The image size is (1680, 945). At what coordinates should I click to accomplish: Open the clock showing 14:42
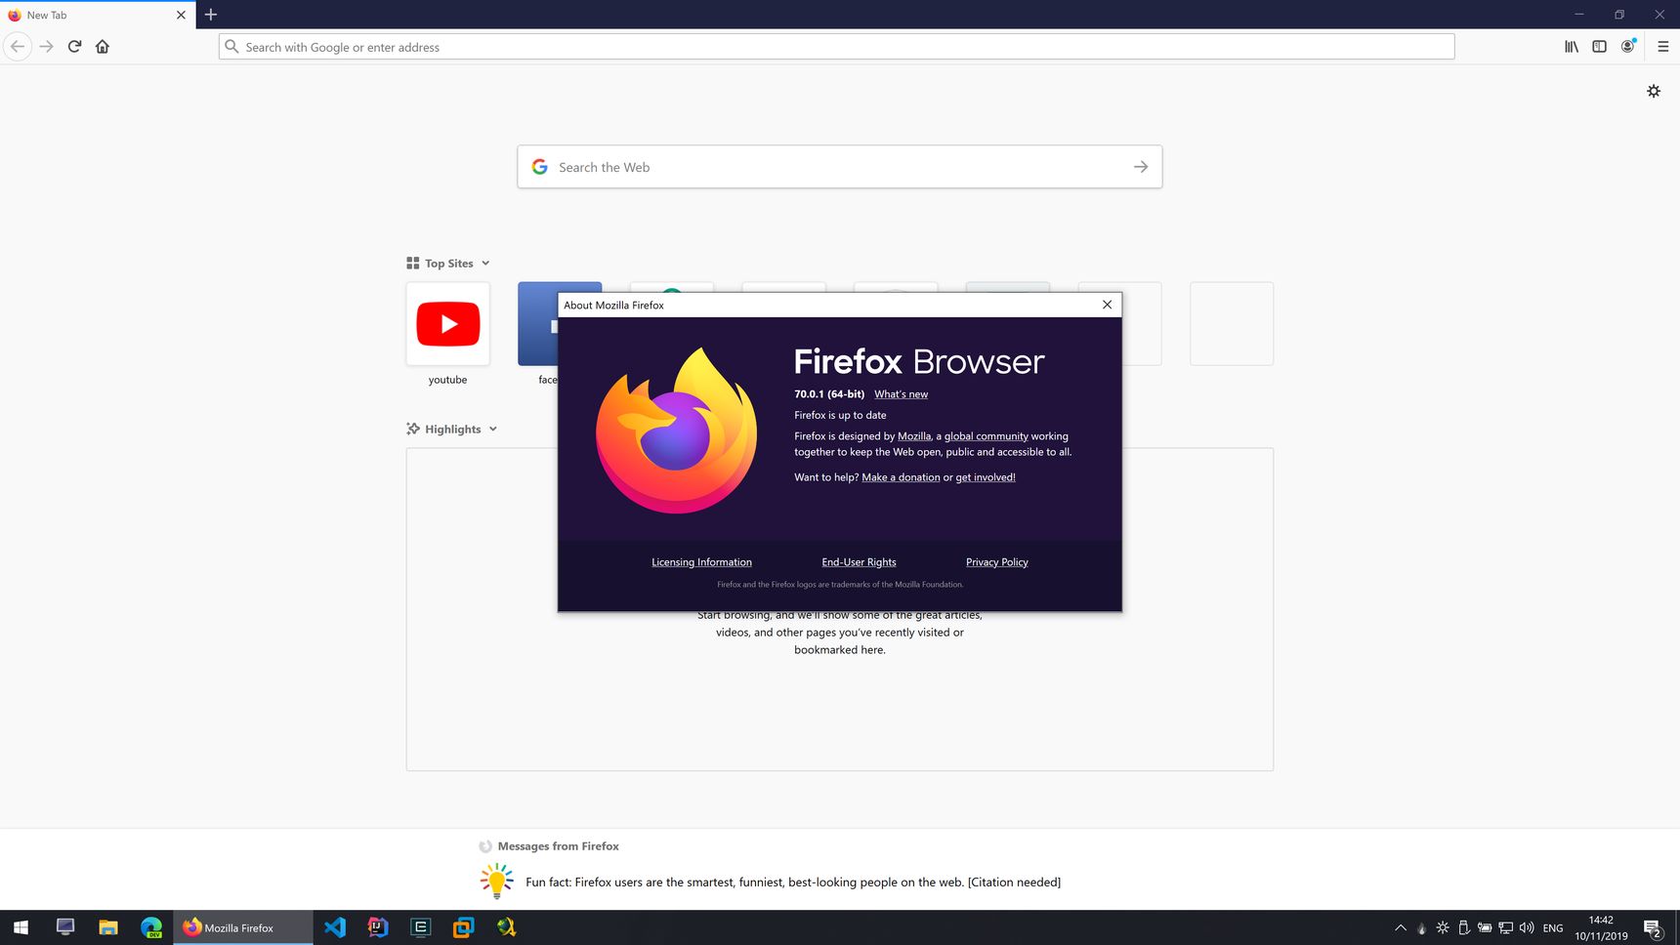pos(1601,927)
